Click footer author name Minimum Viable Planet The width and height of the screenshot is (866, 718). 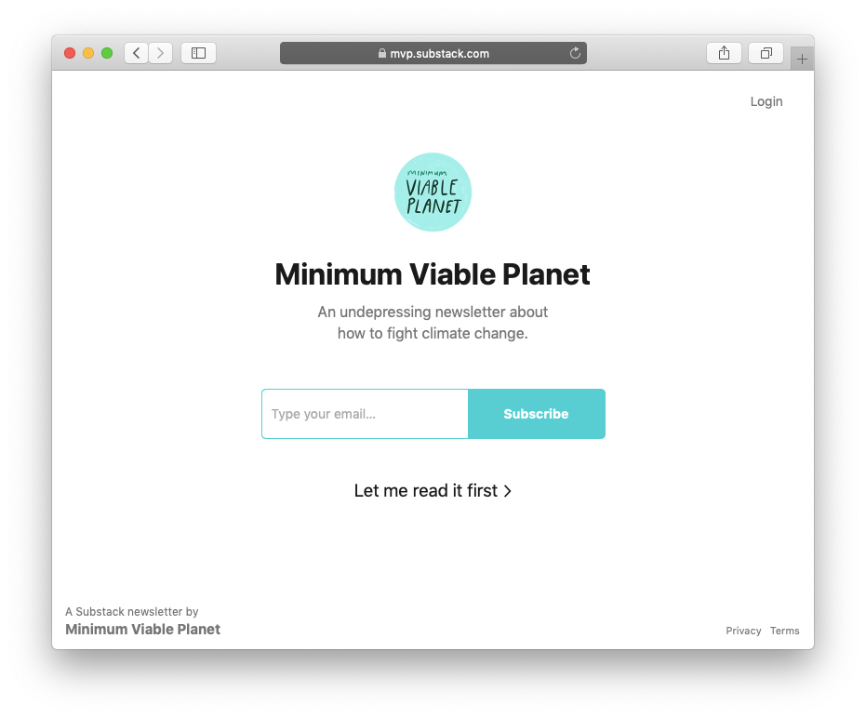click(x=142, y=629)
